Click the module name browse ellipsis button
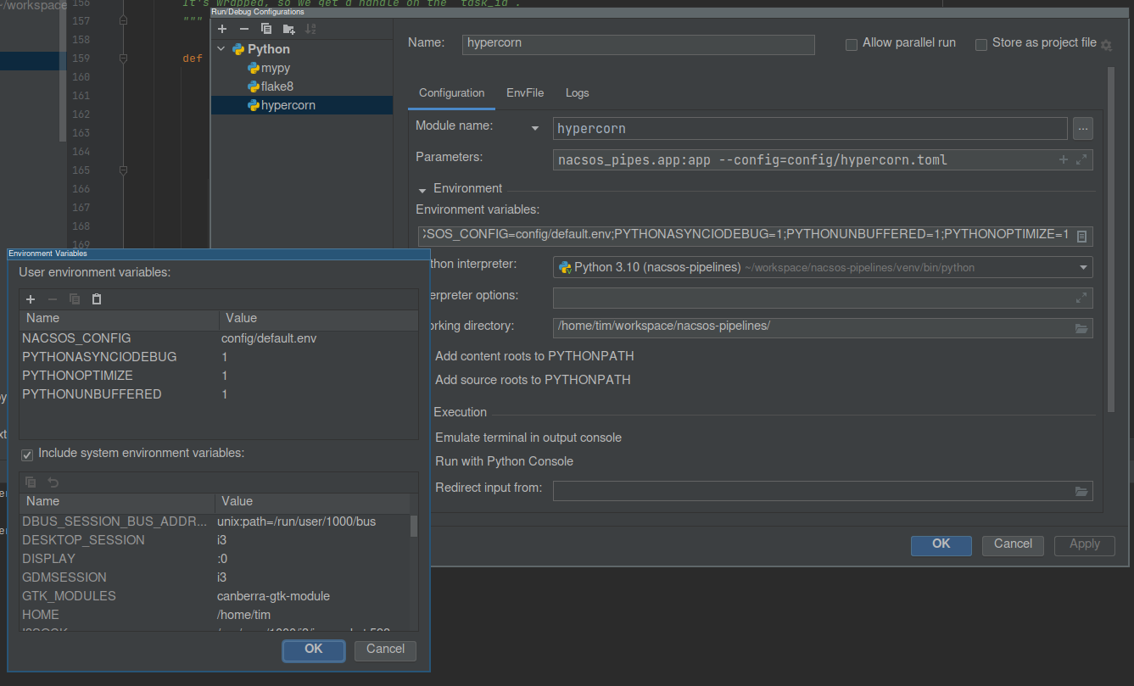This screenshot has width=1134, height=686. click(x=1082, y=129)
